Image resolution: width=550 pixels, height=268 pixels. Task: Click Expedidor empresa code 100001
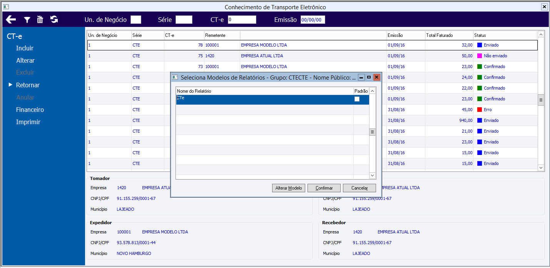tap(124, 232)
